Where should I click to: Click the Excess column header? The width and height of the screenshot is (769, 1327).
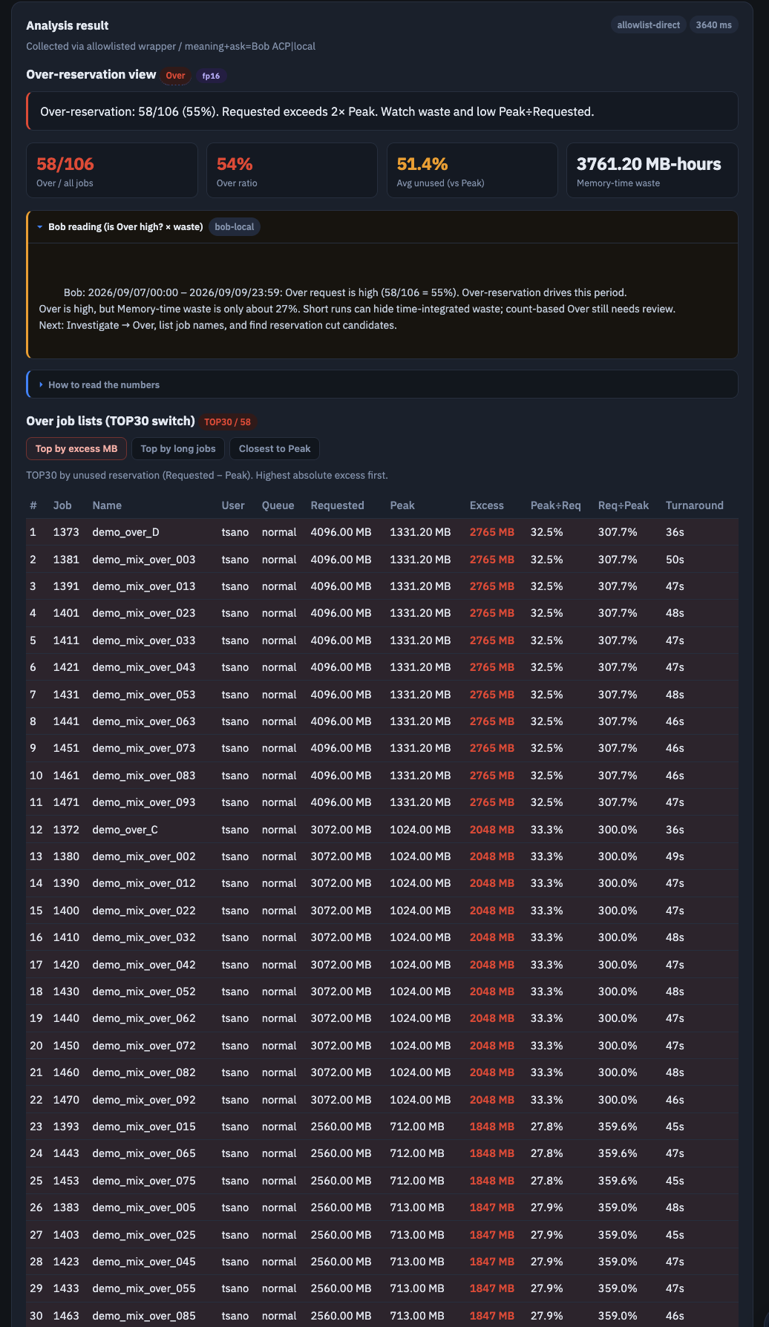click(x=486, y=505)
